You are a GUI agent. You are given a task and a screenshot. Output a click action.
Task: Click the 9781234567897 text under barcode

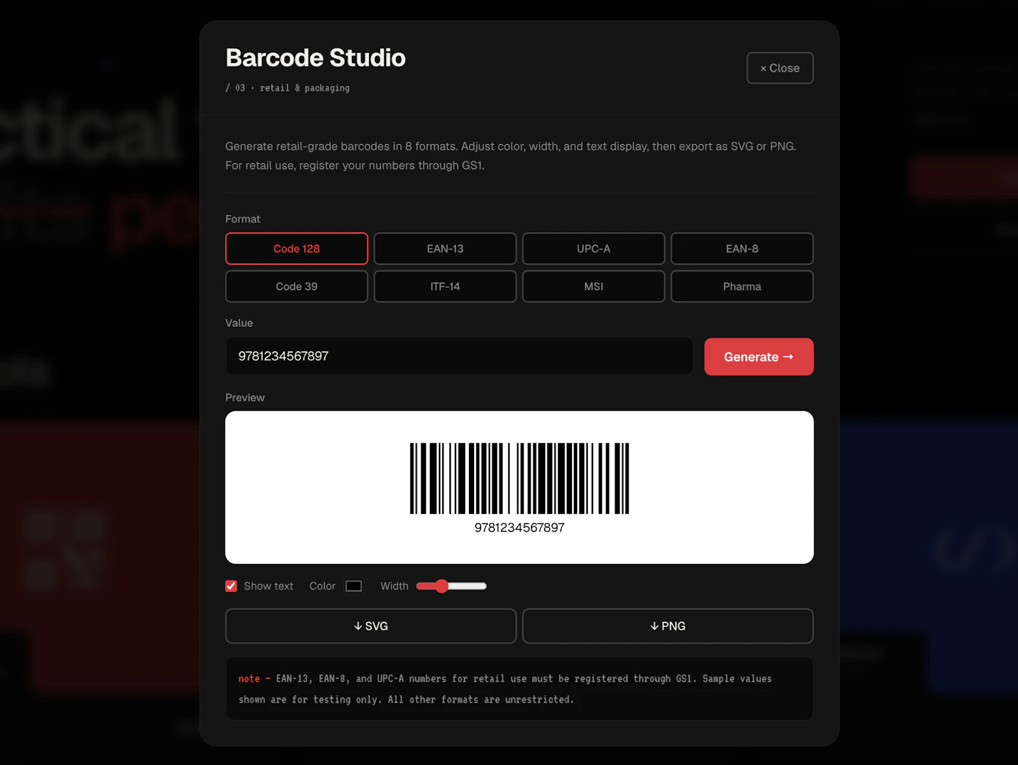pyautogui.click(x=519, y=528)
